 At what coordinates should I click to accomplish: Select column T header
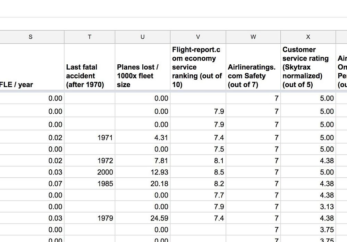click(x=90, y=37)
